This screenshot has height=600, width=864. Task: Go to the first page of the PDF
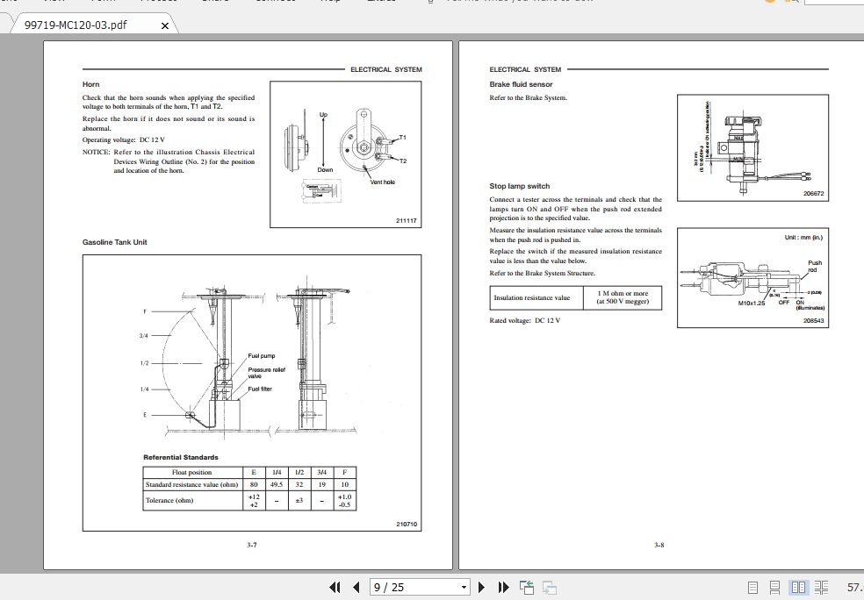tap(335, 587)
